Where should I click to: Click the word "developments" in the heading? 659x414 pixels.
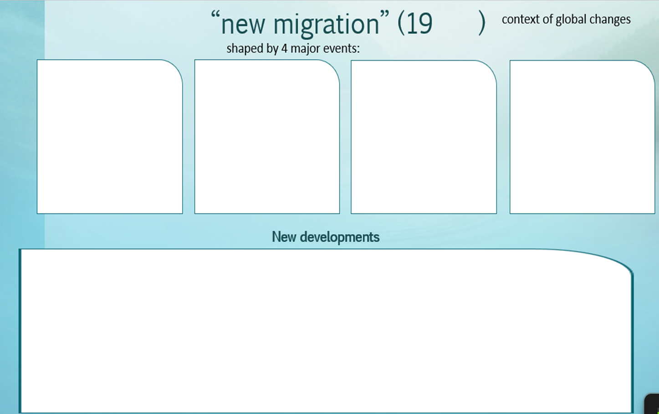pyautogui.click(x=339, y=237)
